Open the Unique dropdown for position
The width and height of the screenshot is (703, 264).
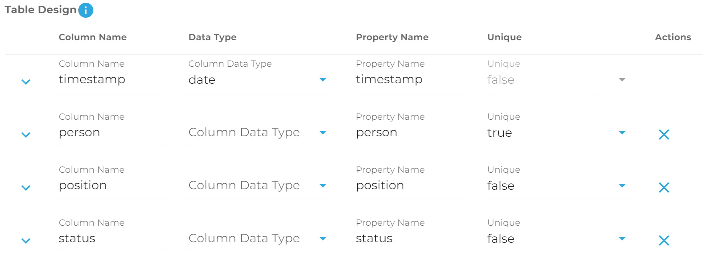558,186
